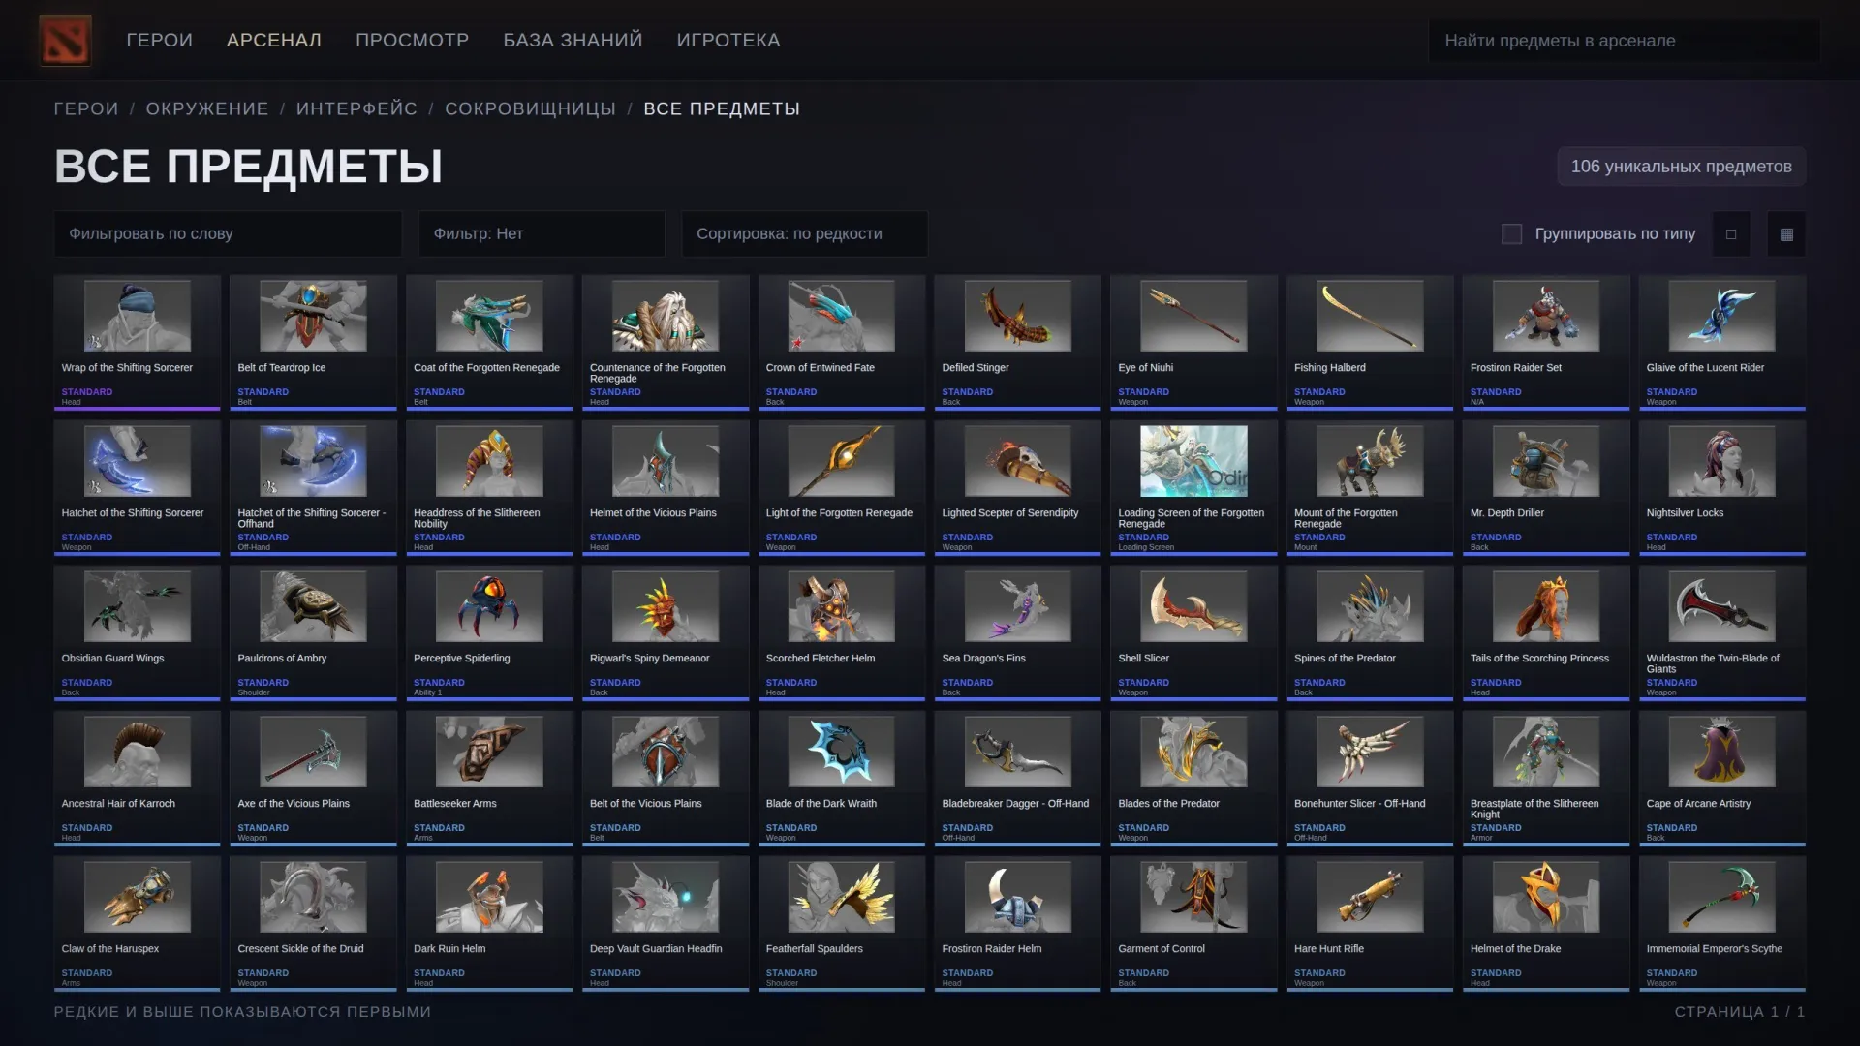Open Blade of the Dark Wraith
1860x1046 pixels.
coord(842,779)
